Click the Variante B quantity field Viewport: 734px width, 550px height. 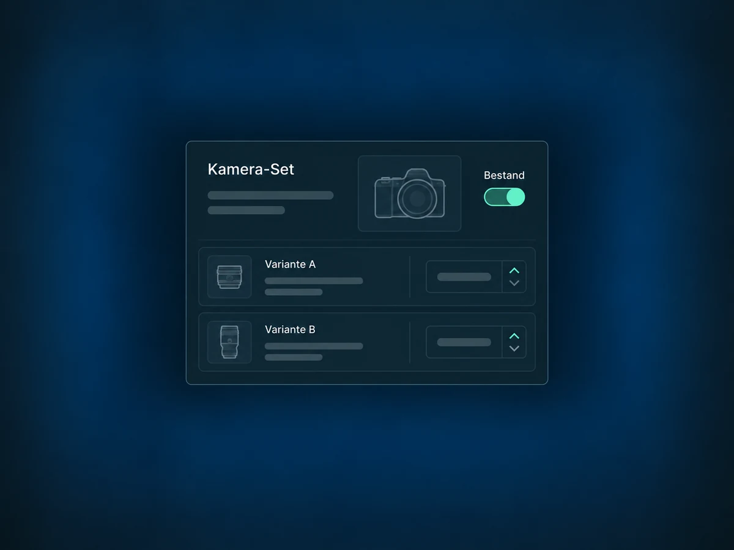[x=464, y=342]
